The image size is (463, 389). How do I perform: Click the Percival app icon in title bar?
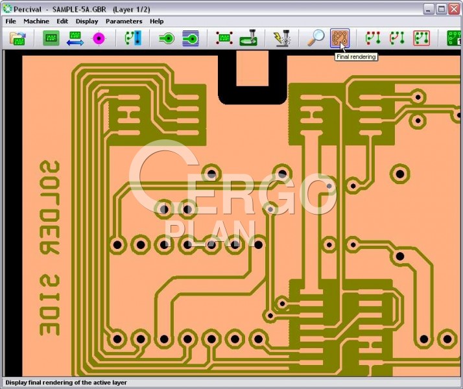(x=7, y=9)
